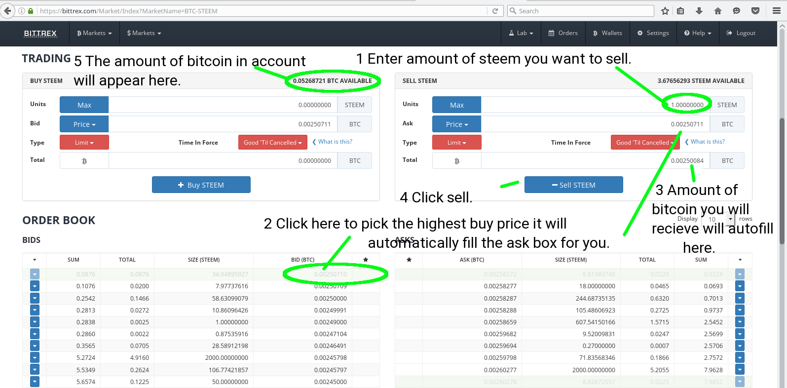Screen dimensions: 787x388
Task: Open the bids table column options caret
Action: click(35, 260)
